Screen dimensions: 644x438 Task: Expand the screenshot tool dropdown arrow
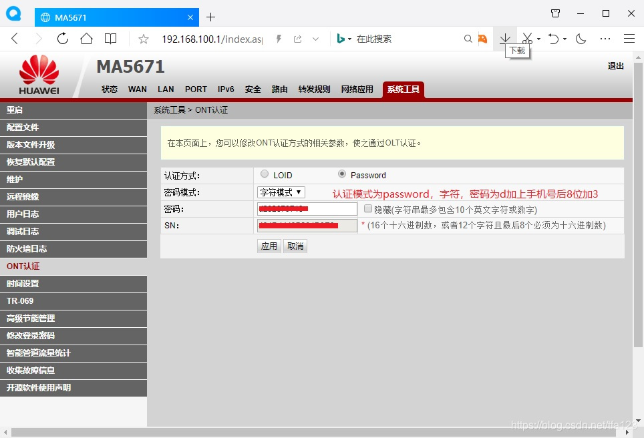point(539,39)
